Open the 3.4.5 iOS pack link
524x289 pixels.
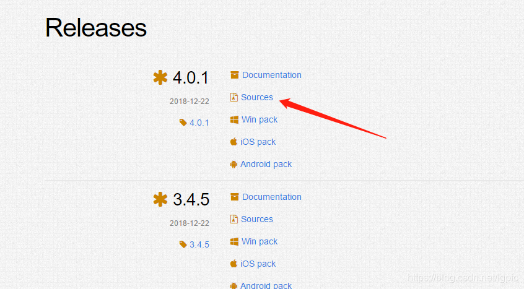[258, 264]
